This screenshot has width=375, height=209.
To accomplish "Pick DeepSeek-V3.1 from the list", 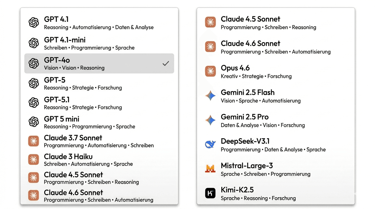I will tap(276, 145).
